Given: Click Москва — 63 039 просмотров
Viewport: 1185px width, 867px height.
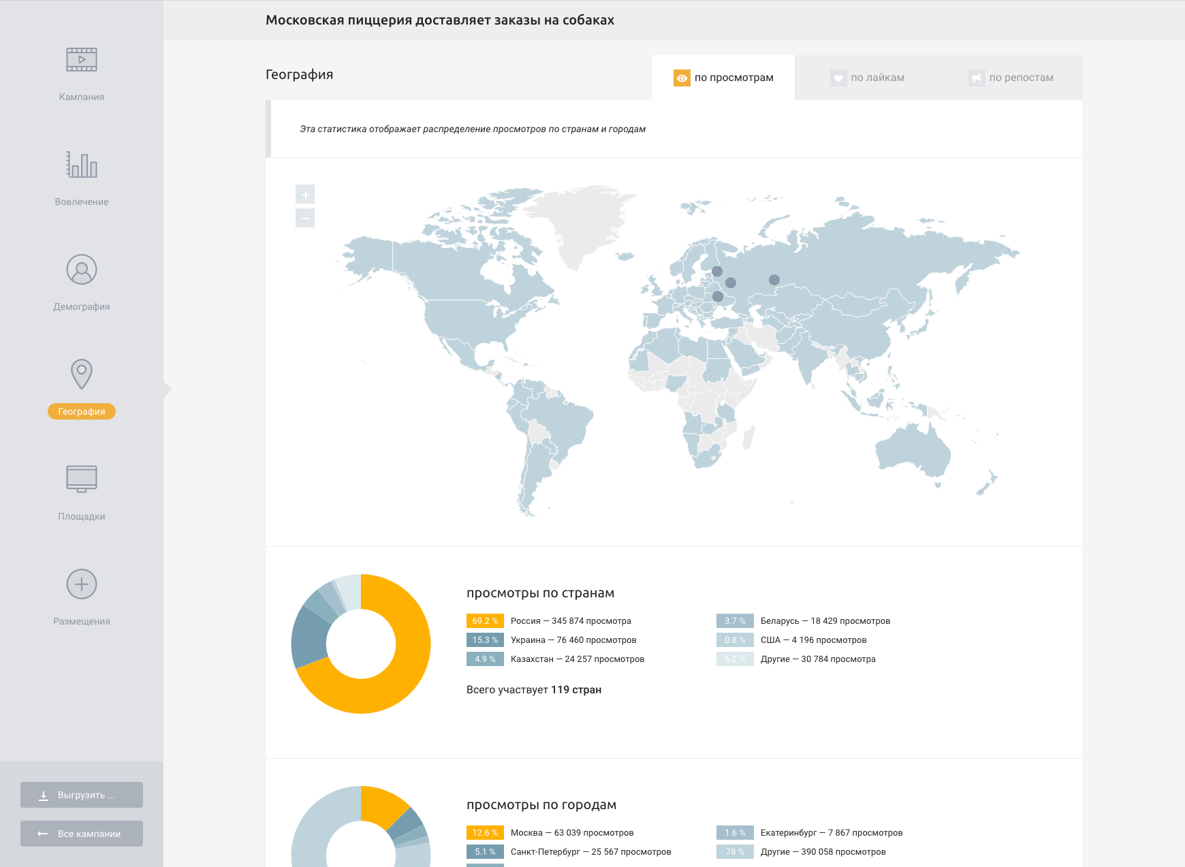Looking at the screenshot, I should tap(572, 833).
